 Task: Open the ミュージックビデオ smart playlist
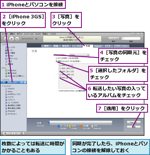pyautogui.click(x=12, y=103)
